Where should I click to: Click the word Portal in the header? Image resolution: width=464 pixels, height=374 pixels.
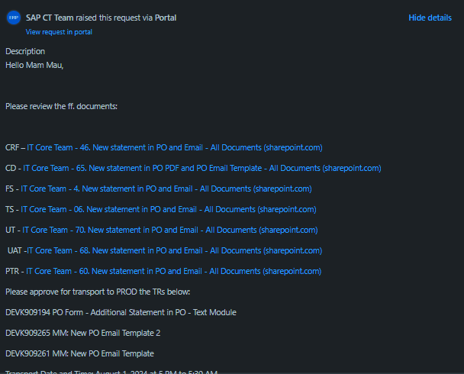(166, 18)
